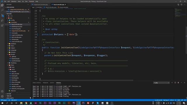
Task: Open the Search view in activity bar
Action: coord(2,10)
